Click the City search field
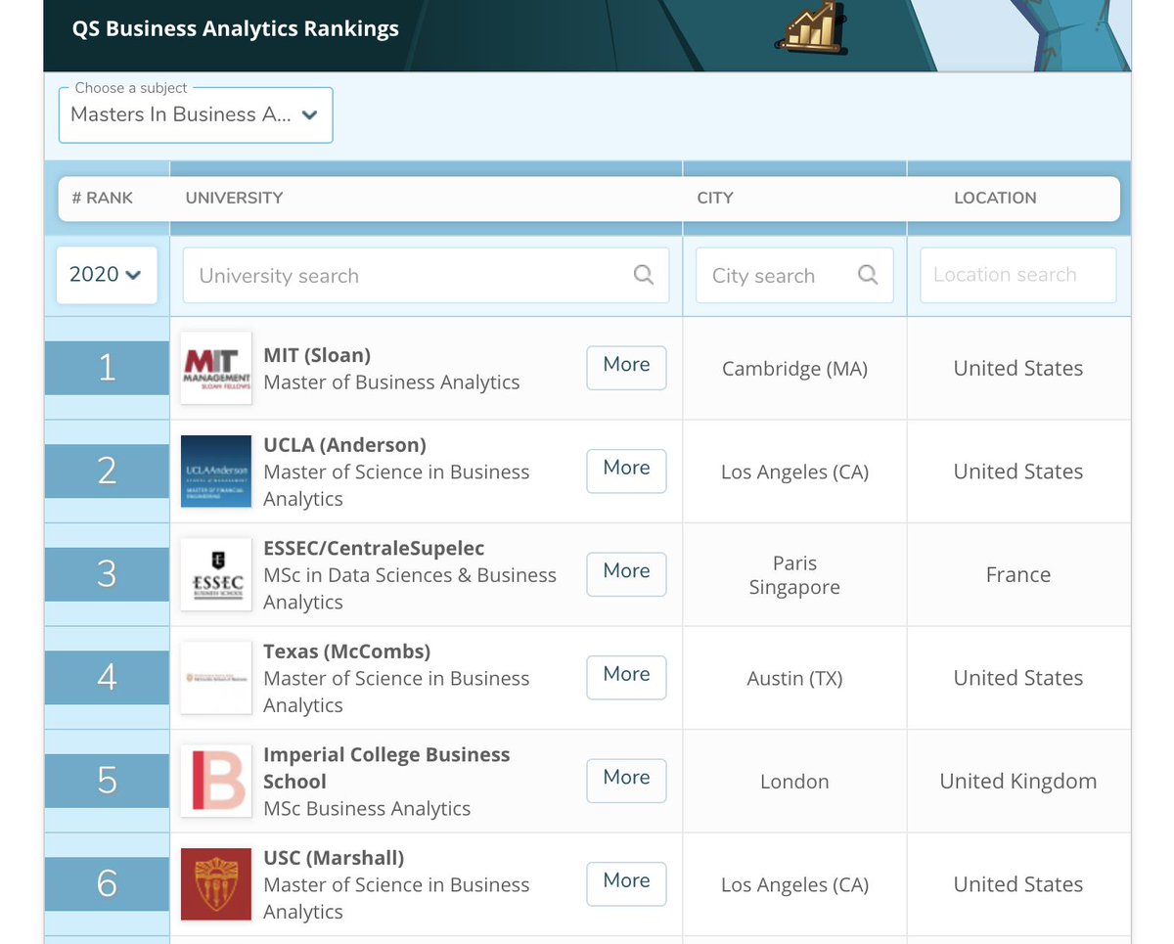 [x=794, y=275]
